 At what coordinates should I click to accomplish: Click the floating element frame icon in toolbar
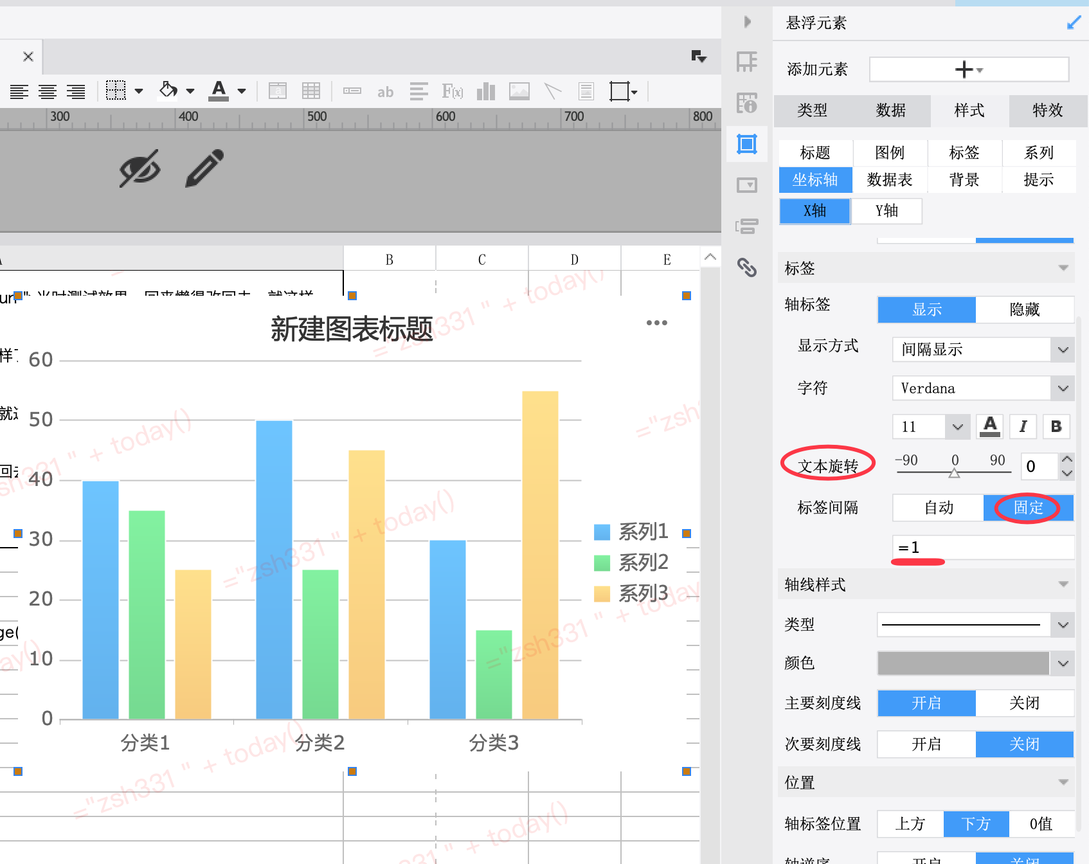click(620, 91)
